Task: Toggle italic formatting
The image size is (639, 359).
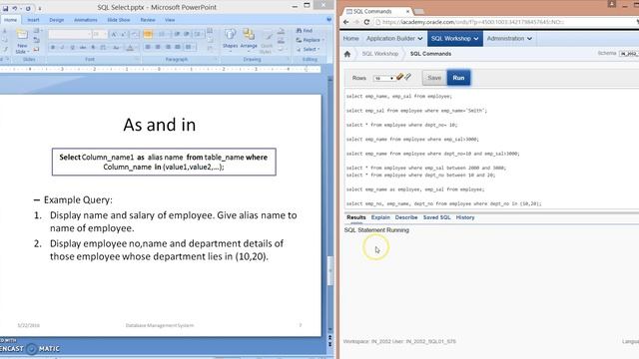Action: pos(62,48)
